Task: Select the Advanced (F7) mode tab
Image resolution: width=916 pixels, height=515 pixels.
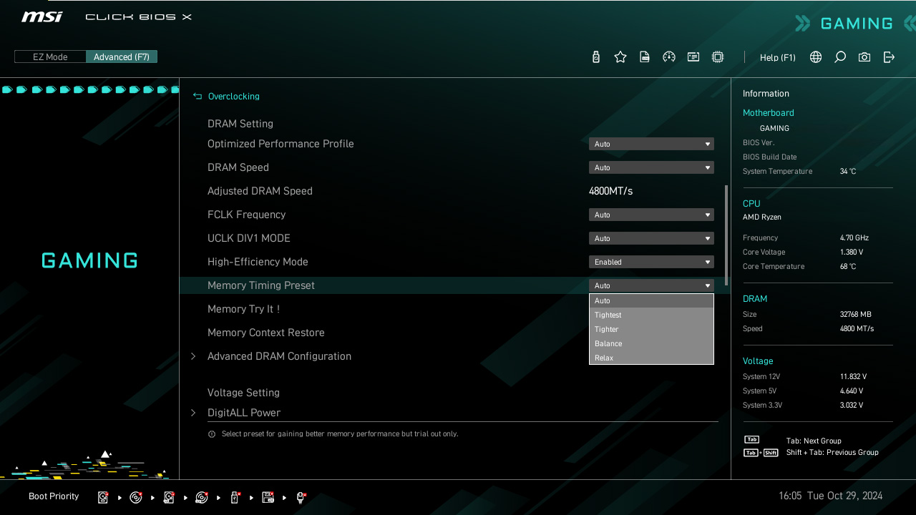Action: coord(122,57)
